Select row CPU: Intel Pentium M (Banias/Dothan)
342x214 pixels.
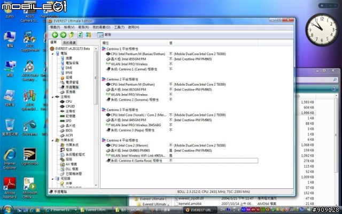138,54
